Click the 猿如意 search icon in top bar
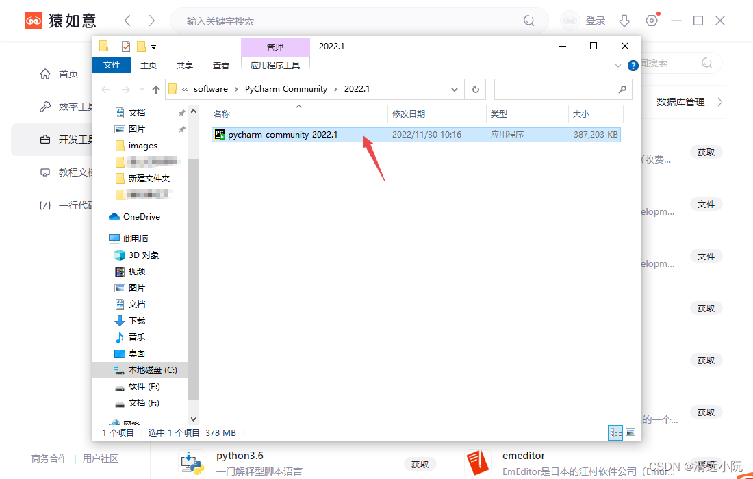This screenshot has width=753, height=479. 528,21
